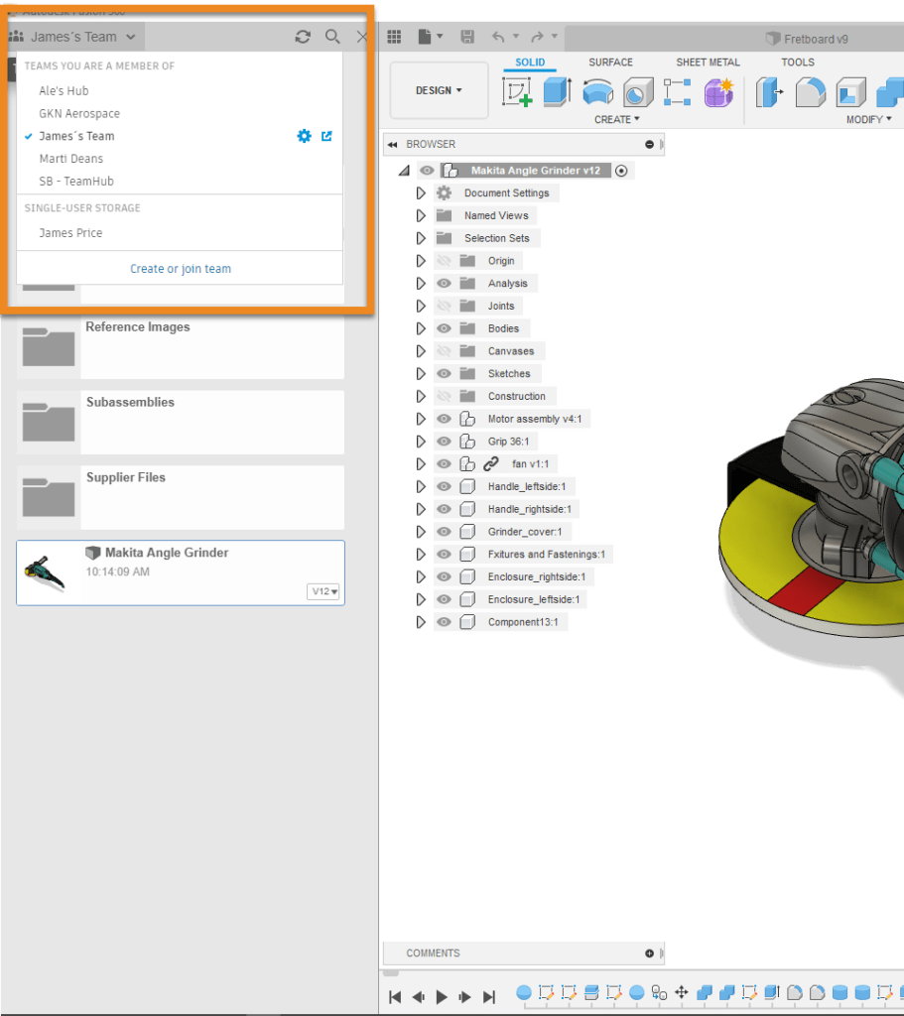904x1016 pixels.
Task: Switch to the SHEET METAL tab
Action: [x=708, y=63]
